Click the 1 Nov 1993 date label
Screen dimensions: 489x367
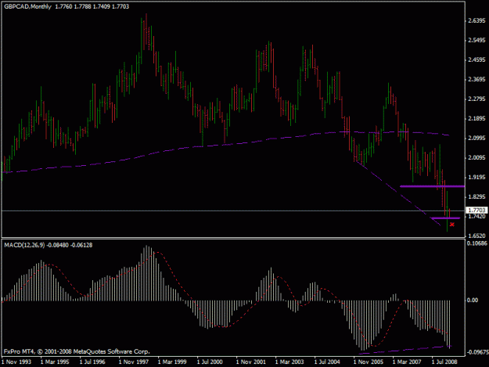point(16,362)
